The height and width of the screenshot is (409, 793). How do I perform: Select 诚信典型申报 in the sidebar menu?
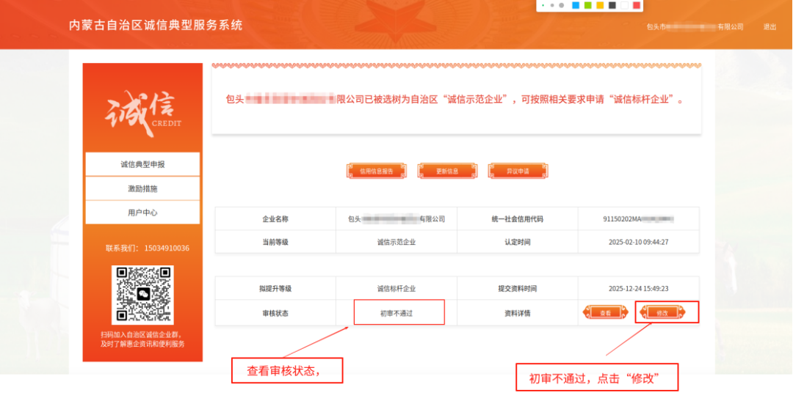142,164
